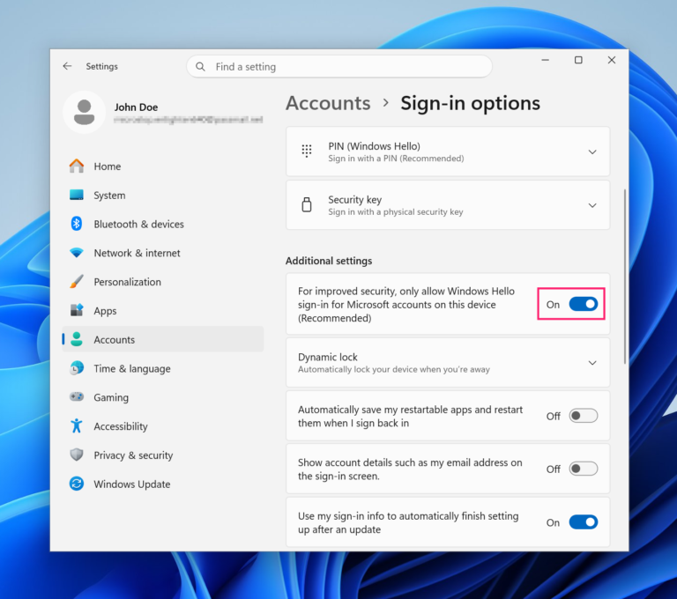Minimize the Settings window
Viewport: 677px width, 599px height.
(x=546, y=60)
